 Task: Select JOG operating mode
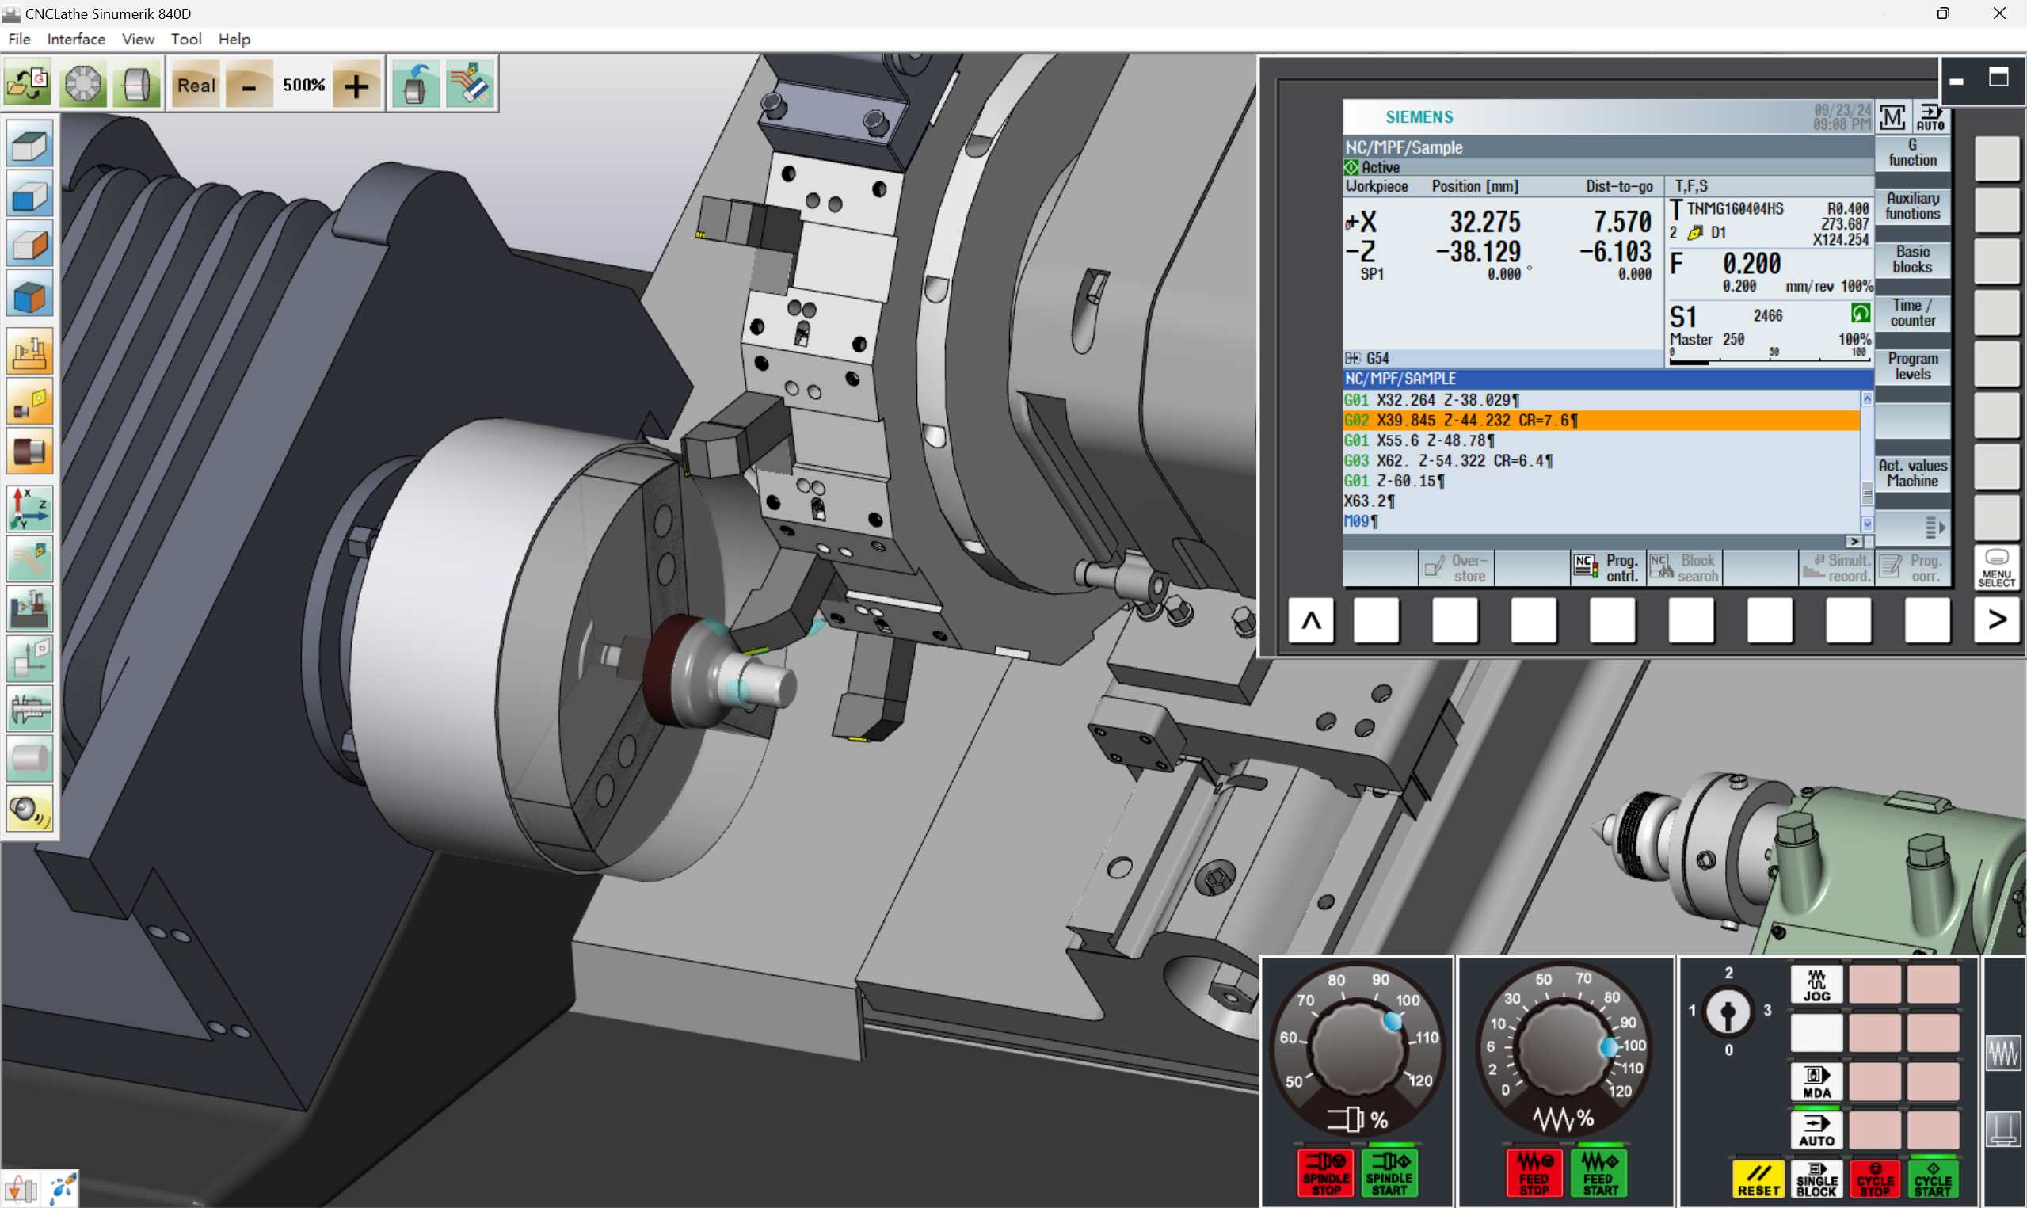[x=1816, y=985]
